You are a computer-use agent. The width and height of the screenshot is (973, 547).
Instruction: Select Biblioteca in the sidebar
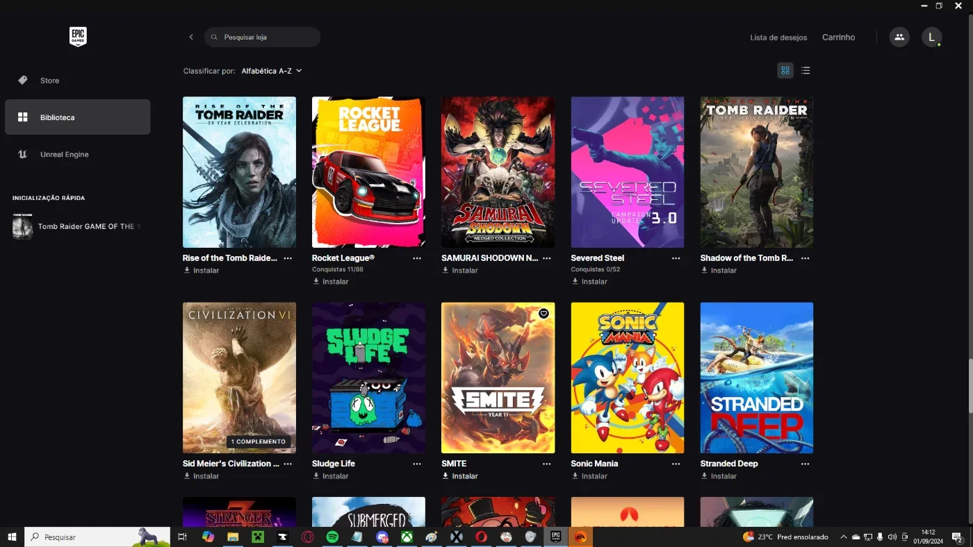(x=77, y=117)
